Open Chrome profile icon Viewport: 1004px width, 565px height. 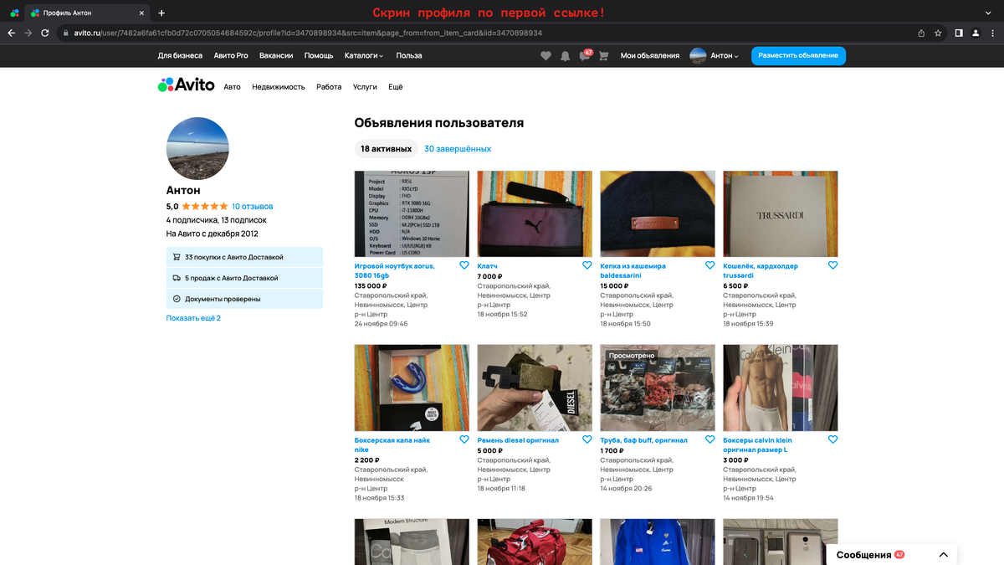coord(976,33)
